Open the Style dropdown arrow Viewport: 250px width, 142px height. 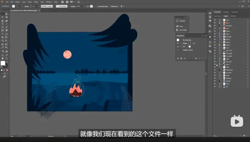94,6
